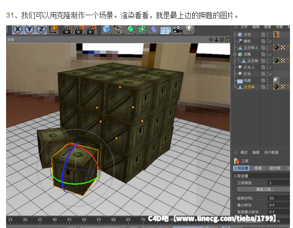Click the 预览最小时长 value field
293x228 pixels.
point(279,212)
